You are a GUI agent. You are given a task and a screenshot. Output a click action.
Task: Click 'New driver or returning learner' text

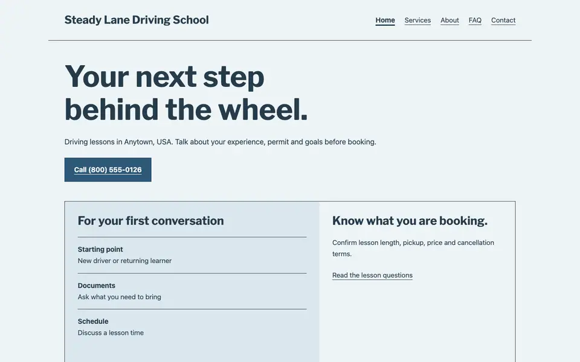point(124,261)
